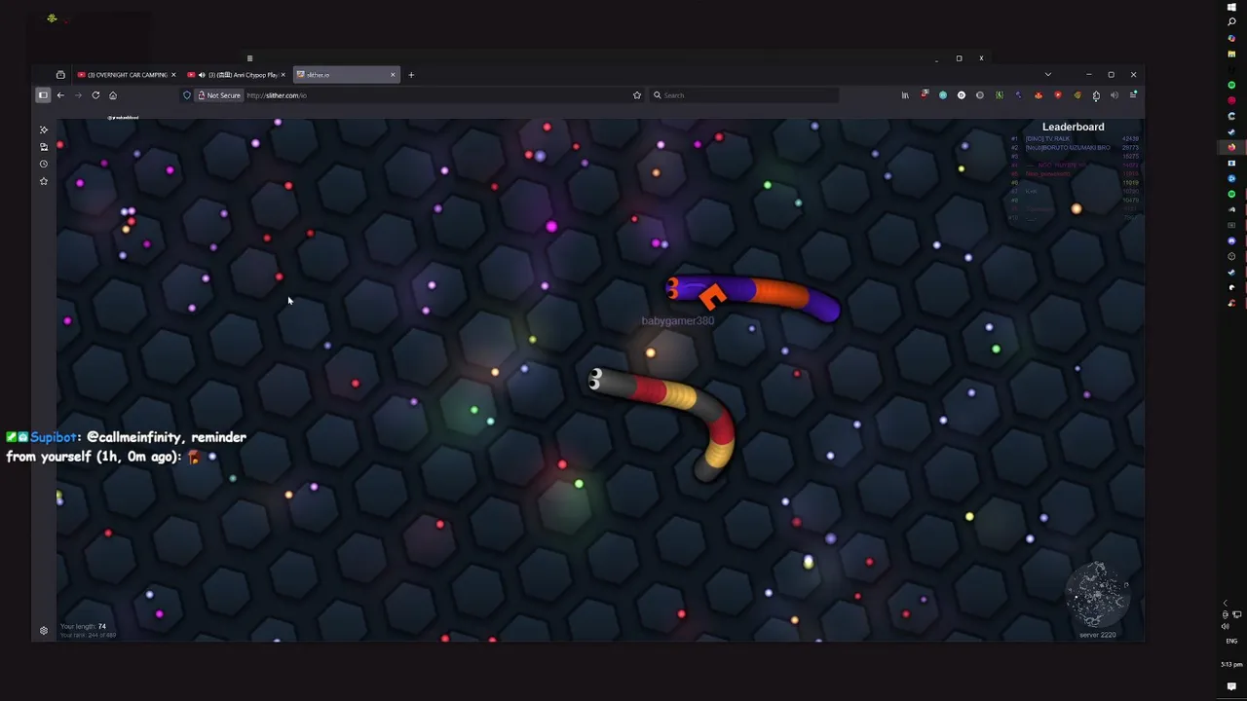1247x701 pixels.
Task: Click the 5:13 pm taskbar clock
Action: pos(1231,664)
